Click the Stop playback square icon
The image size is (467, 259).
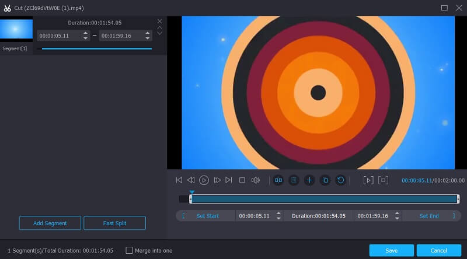point(242,180)
